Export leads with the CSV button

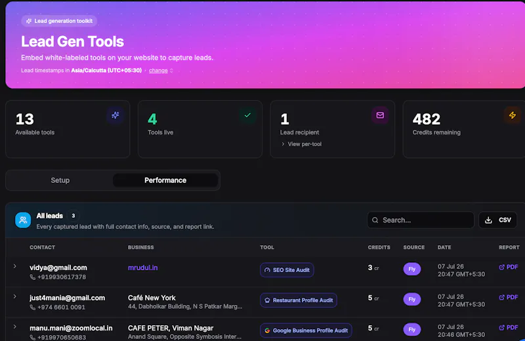[497, 220]
